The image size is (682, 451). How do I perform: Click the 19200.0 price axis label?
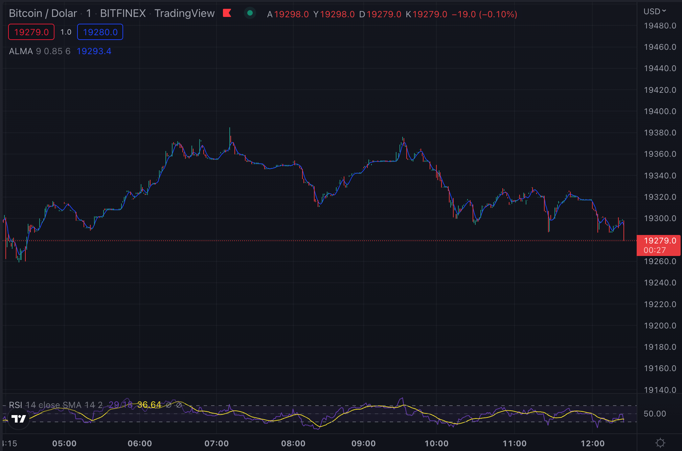(660, 326)
